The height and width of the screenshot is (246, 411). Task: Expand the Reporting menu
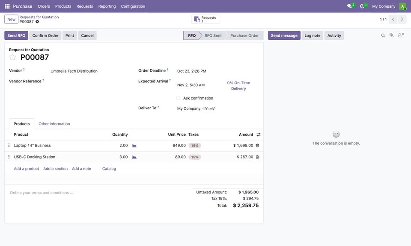pos(107,6)
